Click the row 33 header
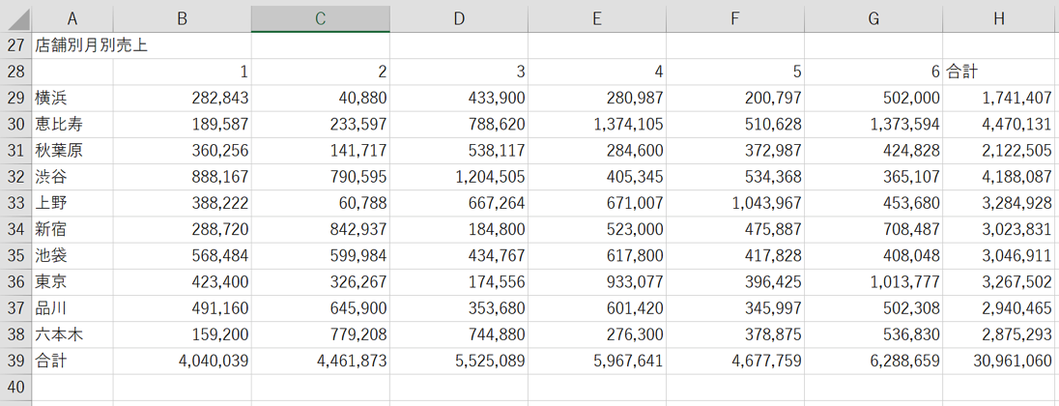The image size is (1059, 406). tap(15, 203)
